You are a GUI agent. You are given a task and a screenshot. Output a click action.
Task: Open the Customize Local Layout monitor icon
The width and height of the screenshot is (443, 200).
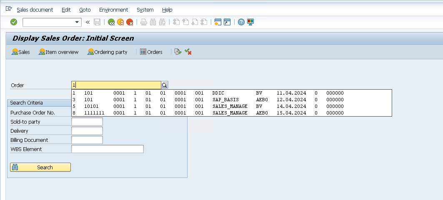tap(250, 22)
